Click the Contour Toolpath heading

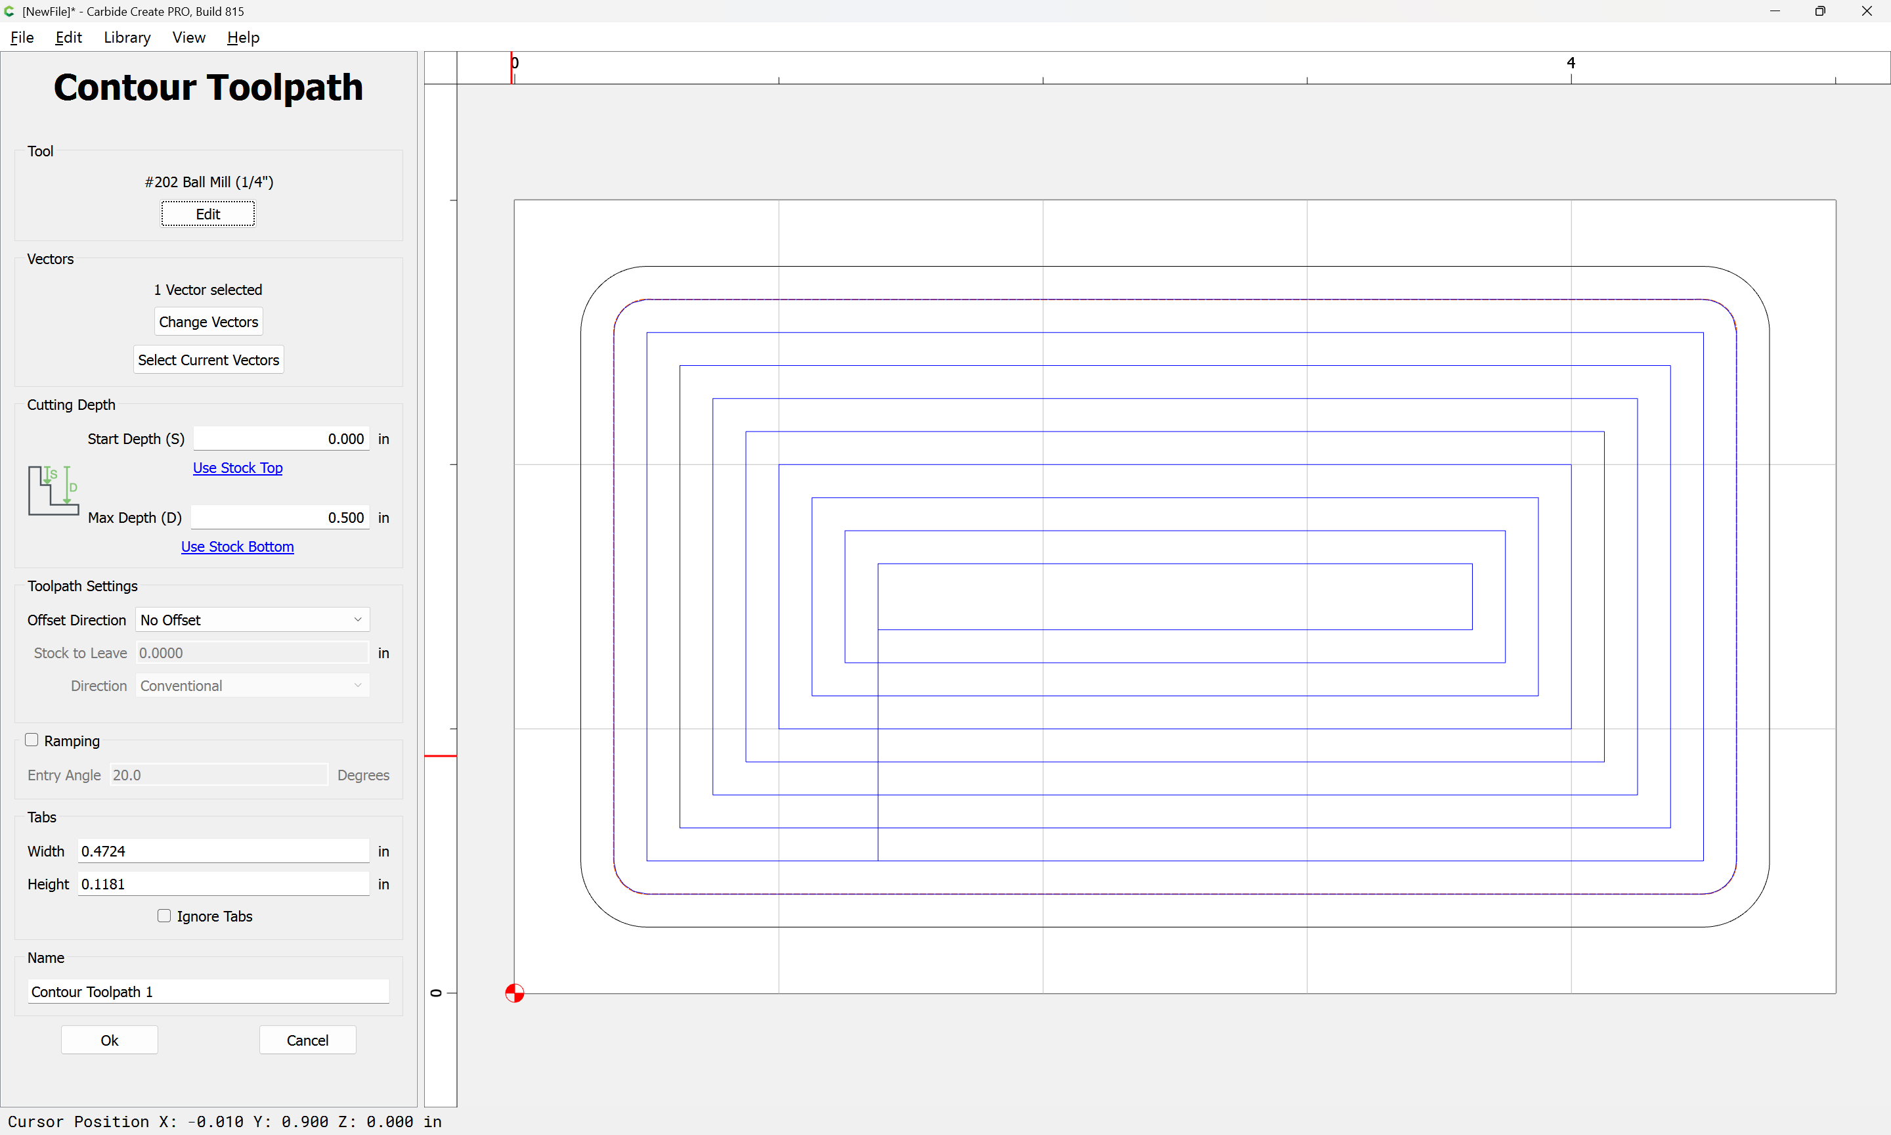[x=208, y=87]
